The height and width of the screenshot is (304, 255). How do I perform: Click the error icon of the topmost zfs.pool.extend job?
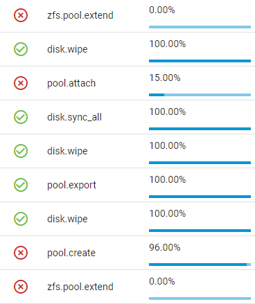[21, 15]
